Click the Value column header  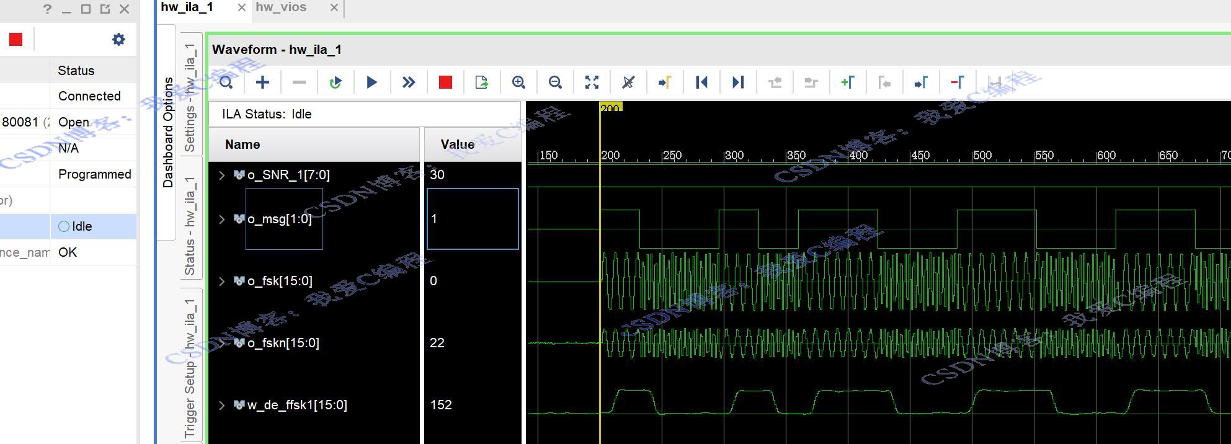tap(473, 144)
